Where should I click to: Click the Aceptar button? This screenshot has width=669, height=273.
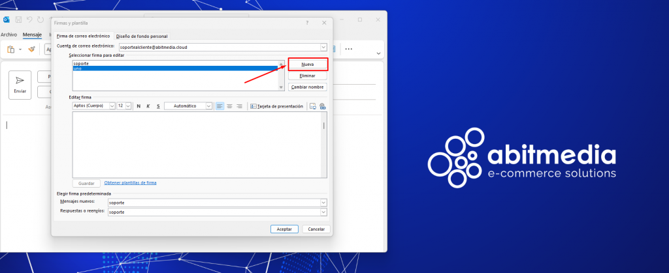[284, 229]
